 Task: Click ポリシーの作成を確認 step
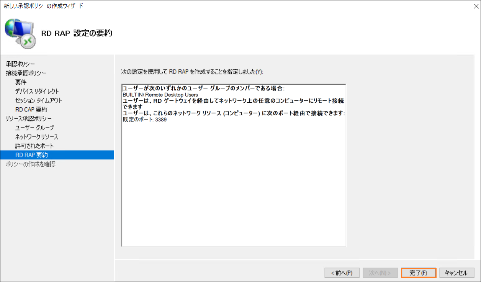pyautogui.click(x=31, y=164)
